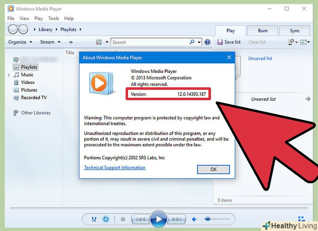Click the next list arrow beside Unsaved list
Screen dimensions: 318x231
point(308,99)
